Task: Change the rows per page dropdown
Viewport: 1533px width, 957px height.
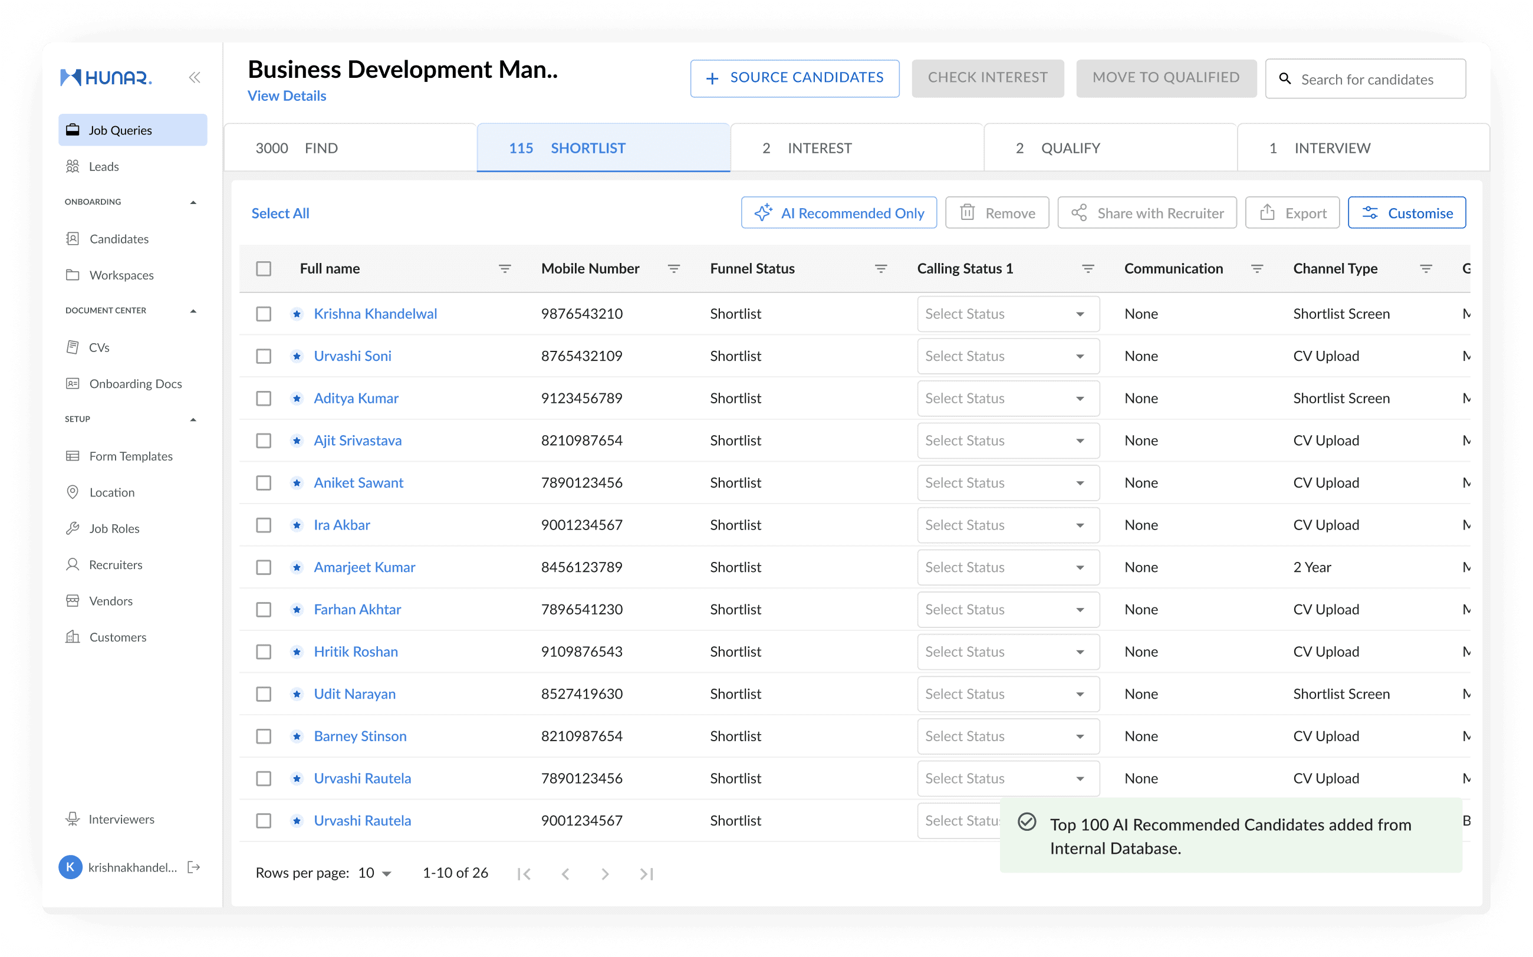Action: click(375, 873)
